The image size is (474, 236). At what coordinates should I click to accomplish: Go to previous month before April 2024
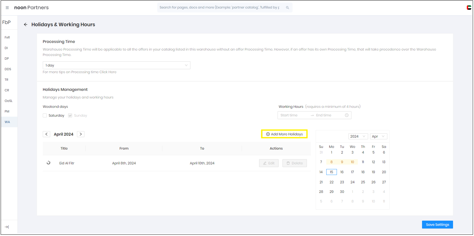(x=47, y=134)
